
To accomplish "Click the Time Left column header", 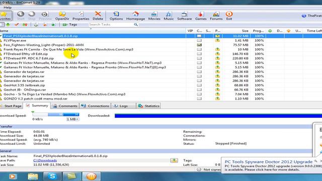I will click(x=312, y=31).
